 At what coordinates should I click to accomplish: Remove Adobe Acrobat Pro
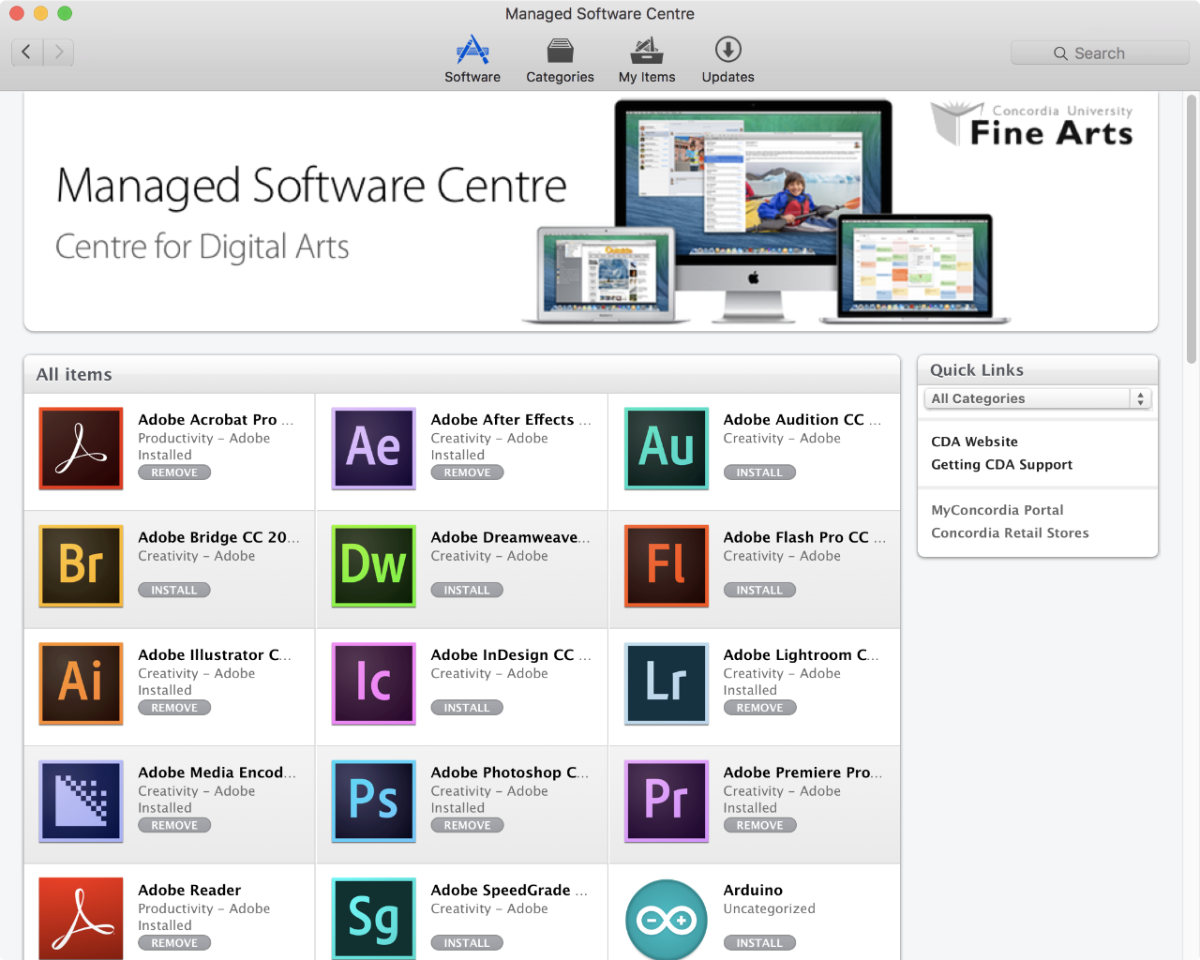point(174,472)
